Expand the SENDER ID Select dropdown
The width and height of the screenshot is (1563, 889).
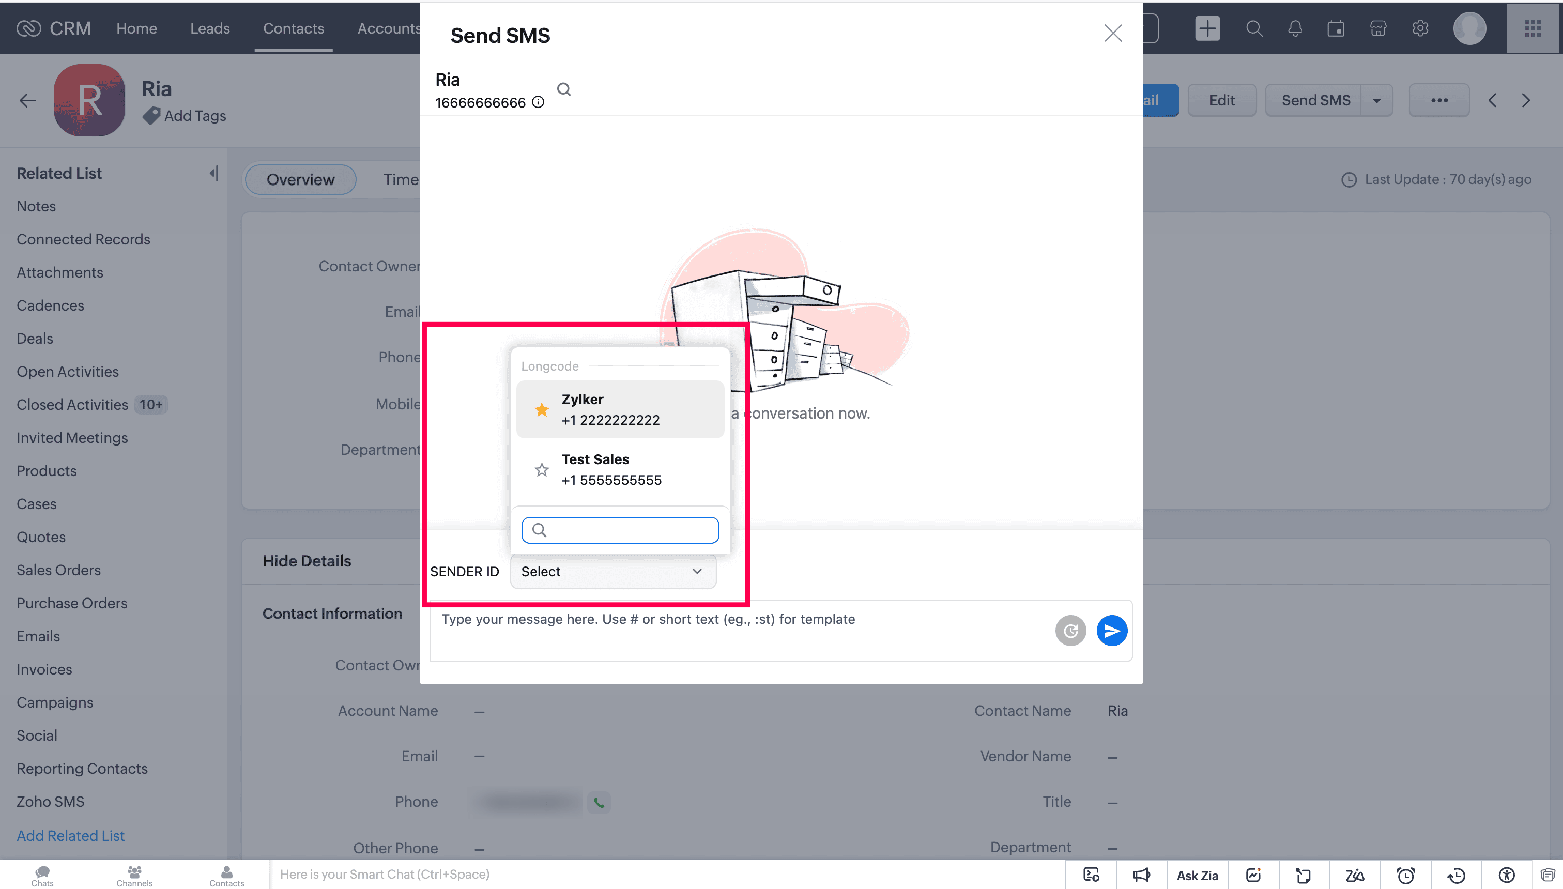tap(612, 572)
